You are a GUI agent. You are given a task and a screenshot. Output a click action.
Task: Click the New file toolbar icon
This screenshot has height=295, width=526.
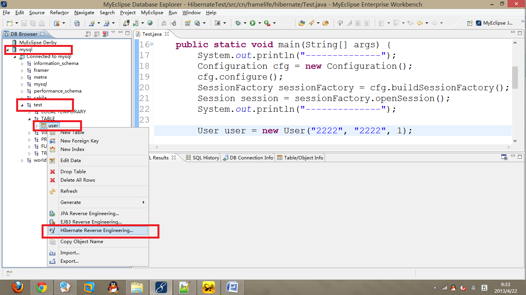click(x=9, y=23)
